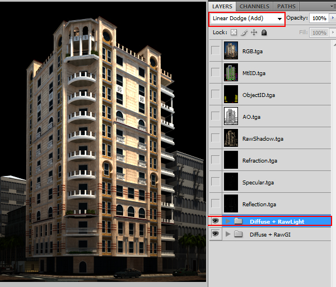Open the Opacity slider arrow
The height and width of the screenshot is (287, 336).
pyautogui.click(x=333, y=18)
